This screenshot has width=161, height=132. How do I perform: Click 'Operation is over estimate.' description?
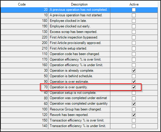pos(69,82)
